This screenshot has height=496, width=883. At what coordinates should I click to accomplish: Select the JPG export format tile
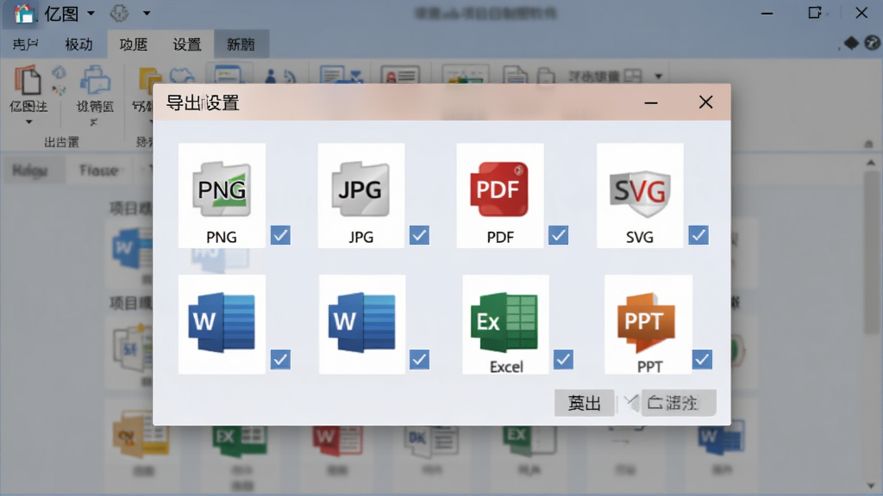[361, 195]
